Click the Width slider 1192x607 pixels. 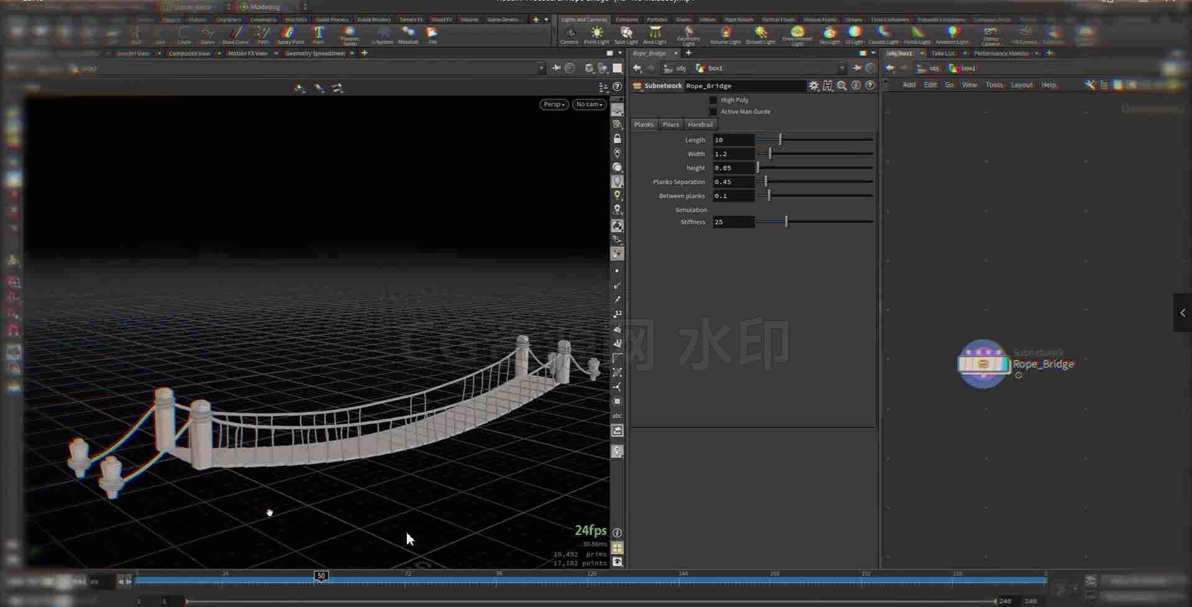(816, 153)
